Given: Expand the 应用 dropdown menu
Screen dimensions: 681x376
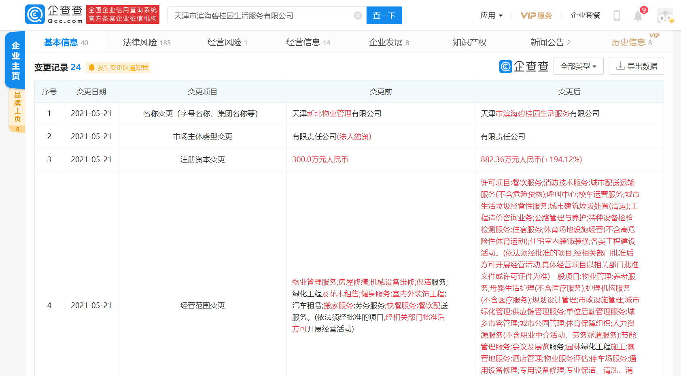Looking at the screenshot, I should point(491,15).
